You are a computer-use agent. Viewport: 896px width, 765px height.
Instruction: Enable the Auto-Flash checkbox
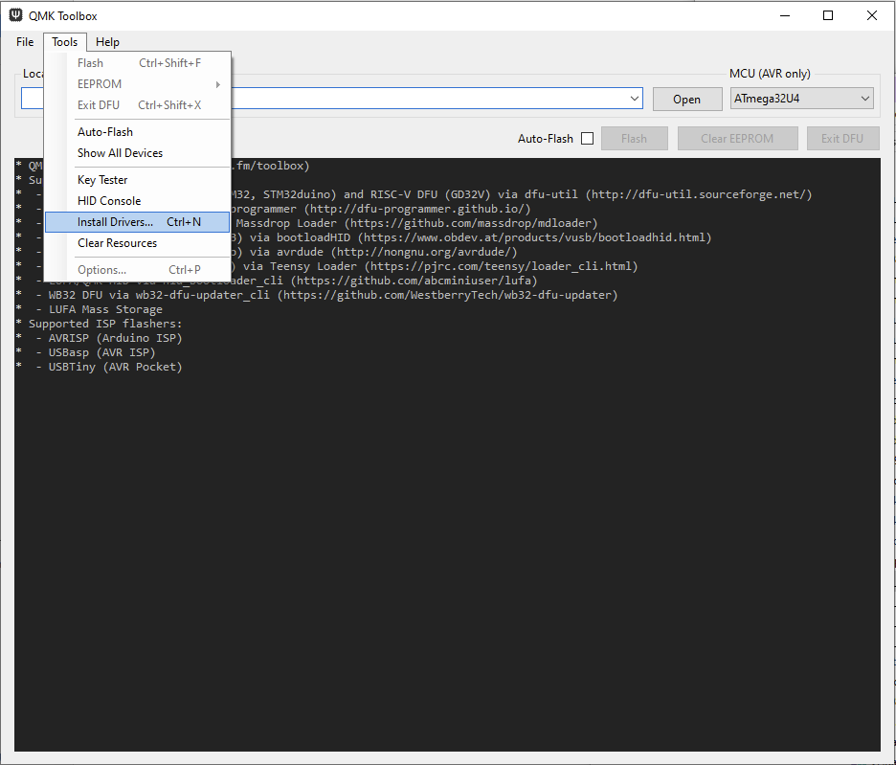pyautogui.click(x=587, y=139)
